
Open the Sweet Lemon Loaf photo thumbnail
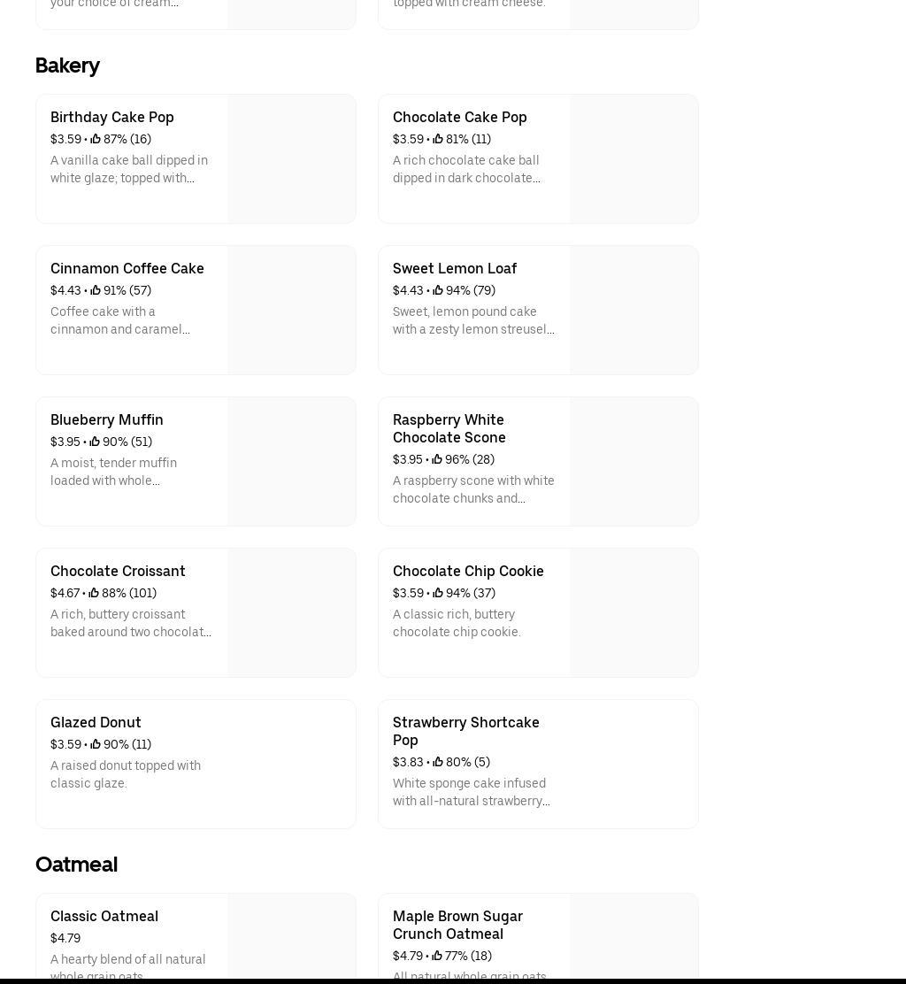(633, 311)
